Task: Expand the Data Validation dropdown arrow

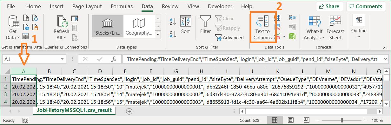Action: 284,36
